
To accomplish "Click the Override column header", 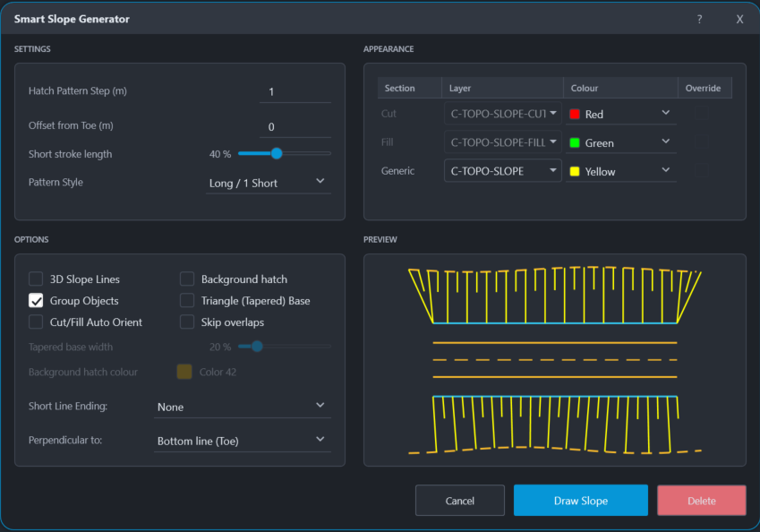I will (x=704, y=88).
